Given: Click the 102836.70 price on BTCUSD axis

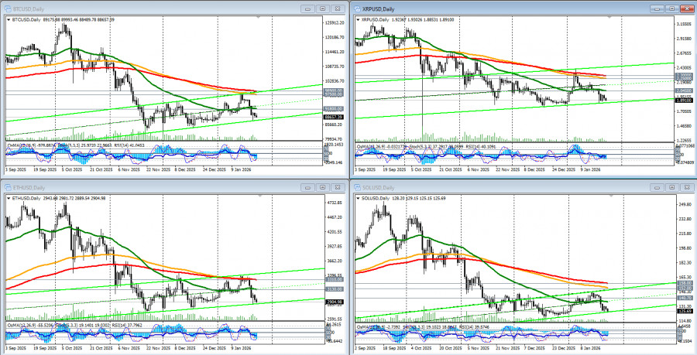Looking at the screenshot, I should (335, 81).
